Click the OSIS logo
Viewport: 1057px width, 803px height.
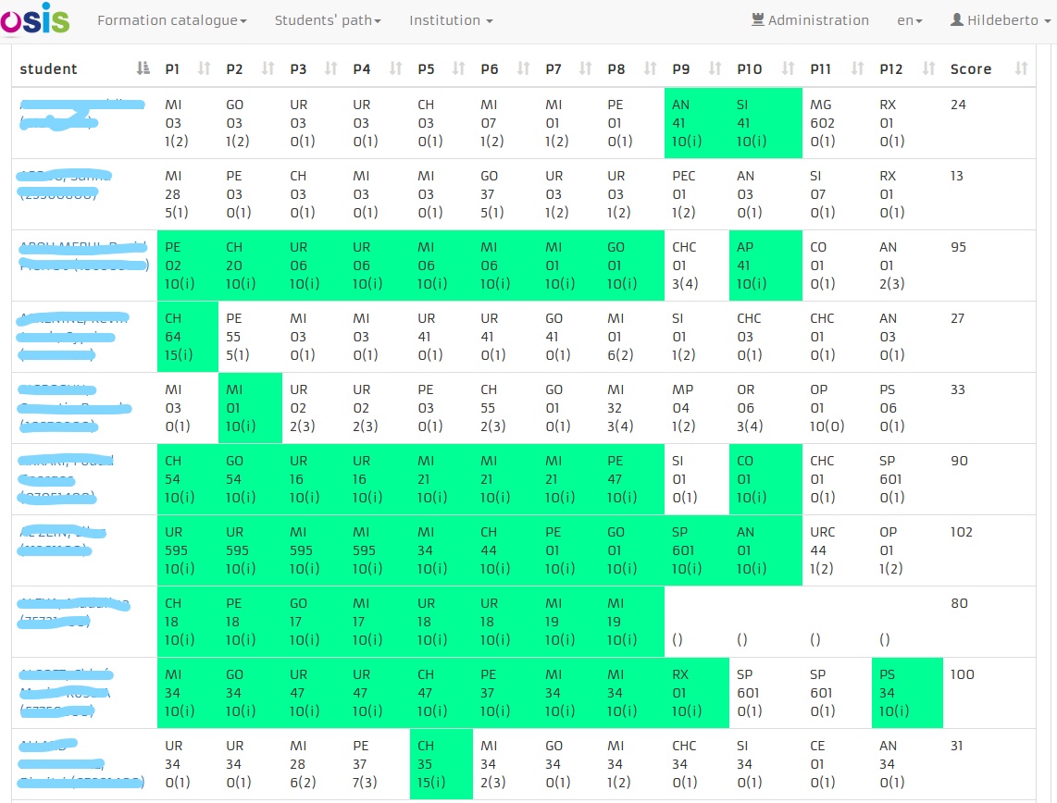coord(35,19)
